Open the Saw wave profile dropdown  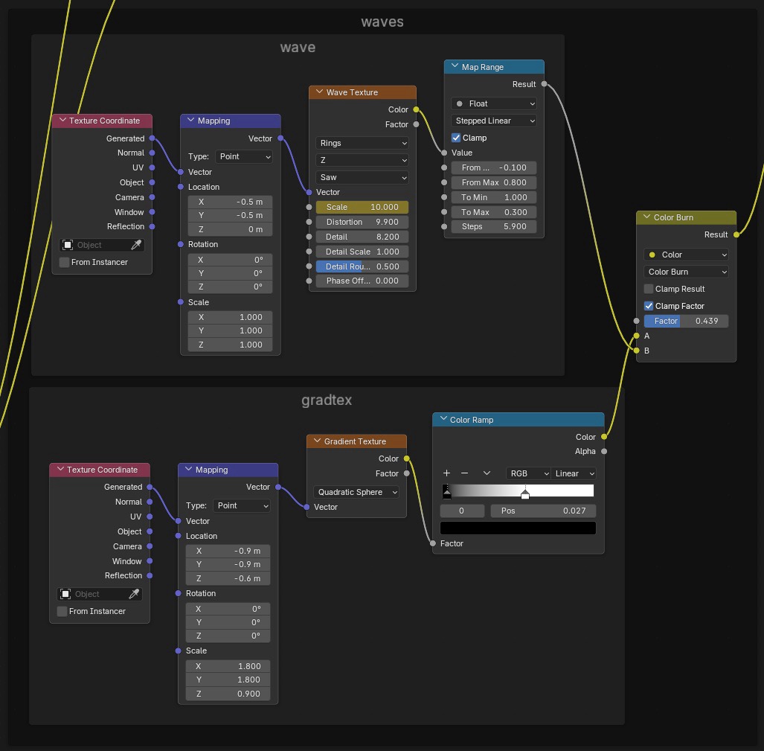coord(362,177)
